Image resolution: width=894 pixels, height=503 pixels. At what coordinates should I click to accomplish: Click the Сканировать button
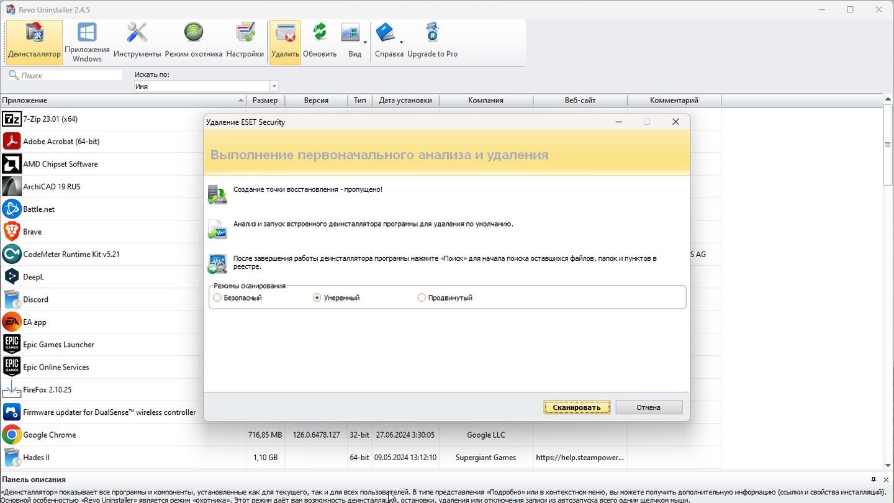coord(577,407)
